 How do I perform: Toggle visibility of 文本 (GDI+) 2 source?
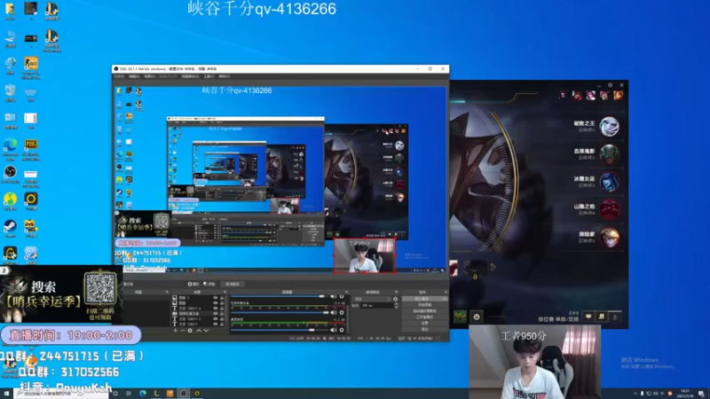point(216,318)
